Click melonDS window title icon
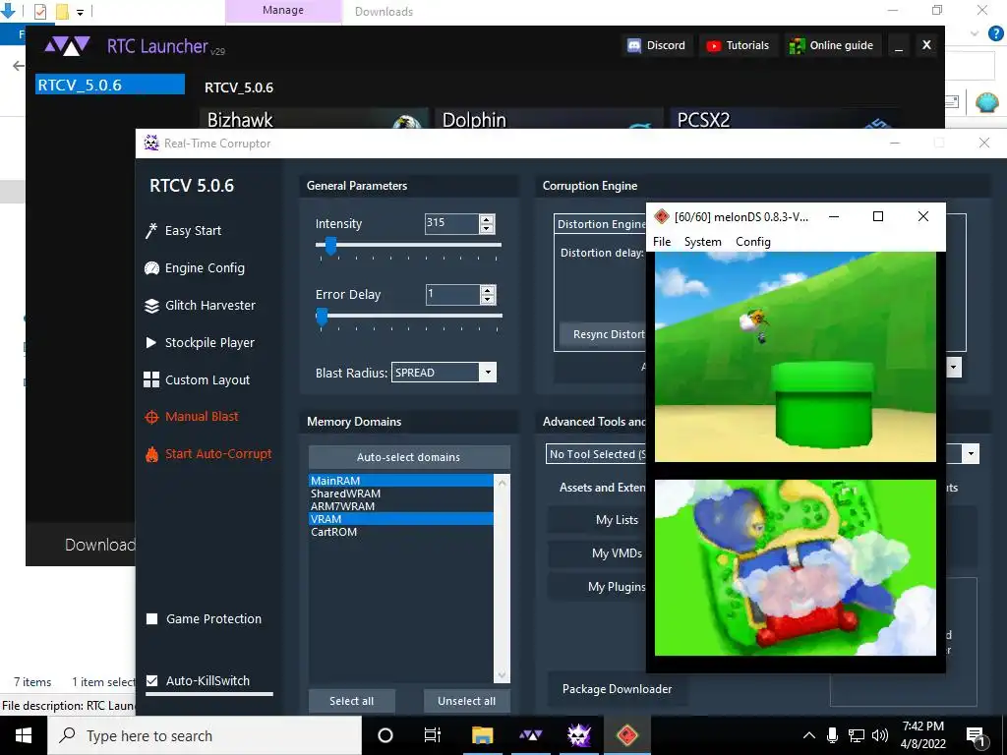The height and width of the screenshot is (755, 1007). coord(662,216)
